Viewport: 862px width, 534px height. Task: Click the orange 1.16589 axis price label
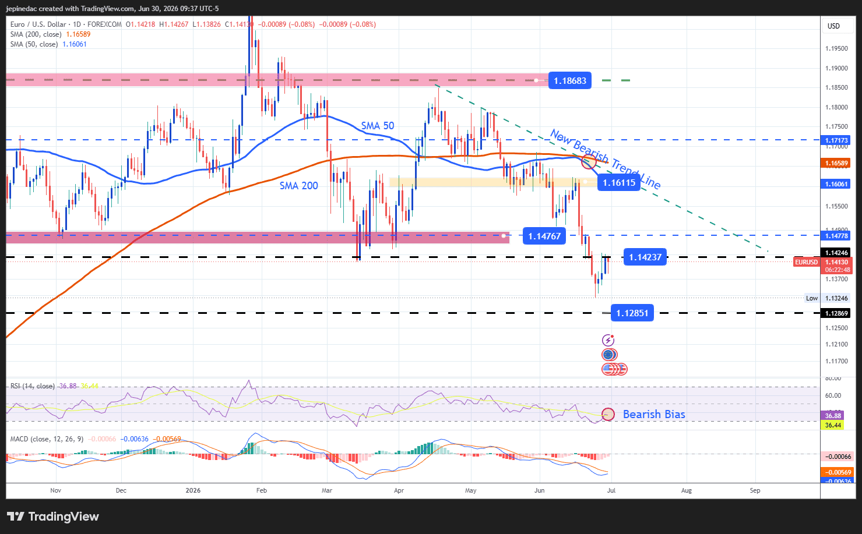[836, 164]
